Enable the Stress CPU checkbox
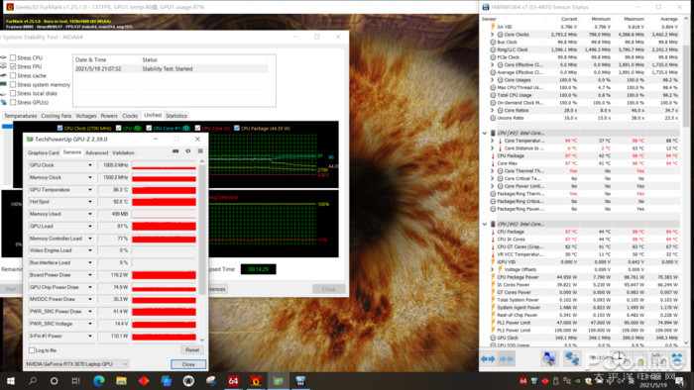Image resolution: width=694 pixels, height=390 pixels. click(13, 57)
